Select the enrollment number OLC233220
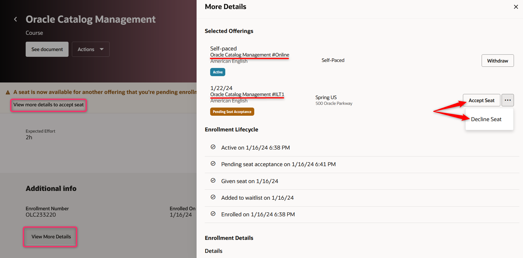This screenshot has height=258, width=523. tap(41, 215)
